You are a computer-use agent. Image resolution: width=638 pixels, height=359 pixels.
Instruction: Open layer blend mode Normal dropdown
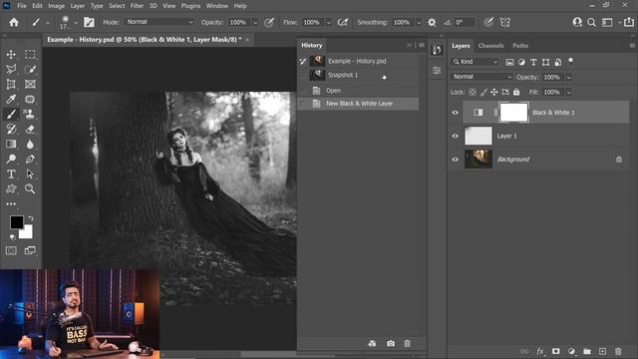[481, 77]
